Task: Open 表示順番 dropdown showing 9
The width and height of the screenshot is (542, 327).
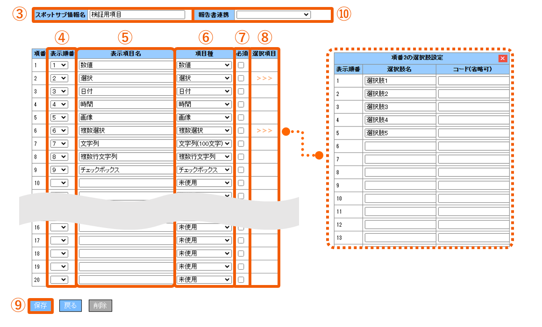Action: (x=59, y=170)
